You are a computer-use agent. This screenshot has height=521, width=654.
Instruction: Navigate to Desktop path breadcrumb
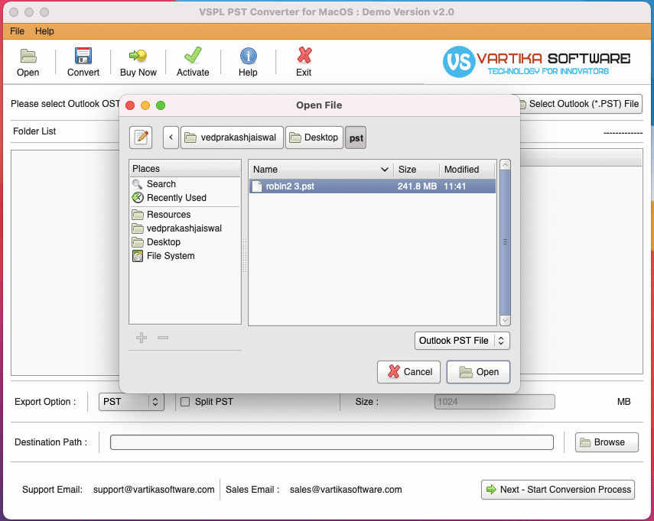[x=314, y=138]
